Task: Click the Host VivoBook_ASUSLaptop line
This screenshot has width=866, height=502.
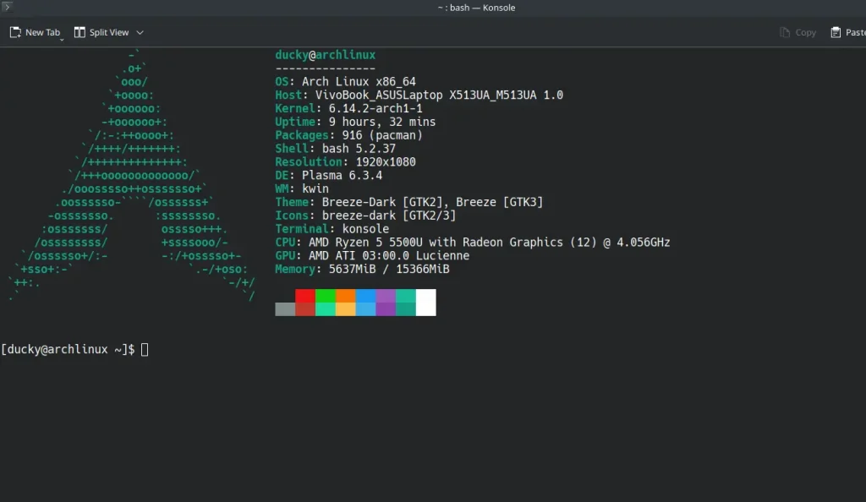Action: (x=419, y=95)
